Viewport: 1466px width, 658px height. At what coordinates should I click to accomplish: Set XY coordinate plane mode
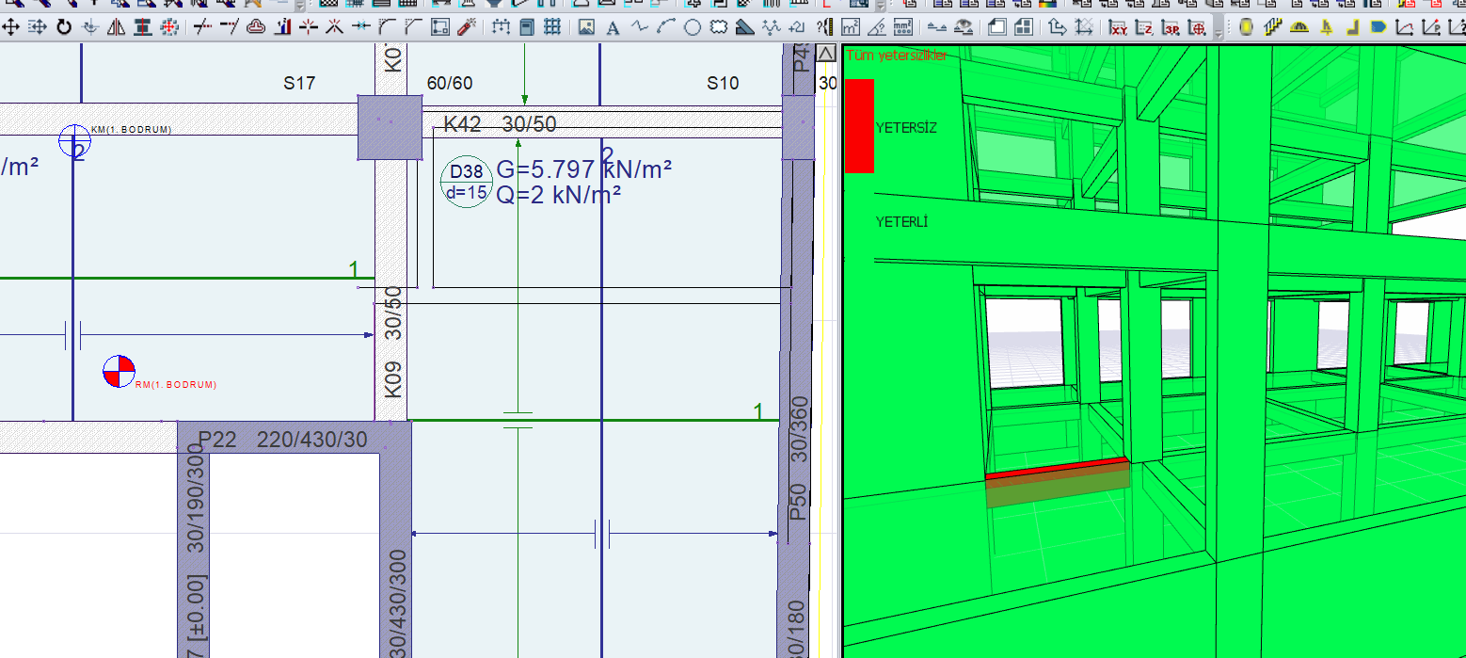coord(1119,27)
